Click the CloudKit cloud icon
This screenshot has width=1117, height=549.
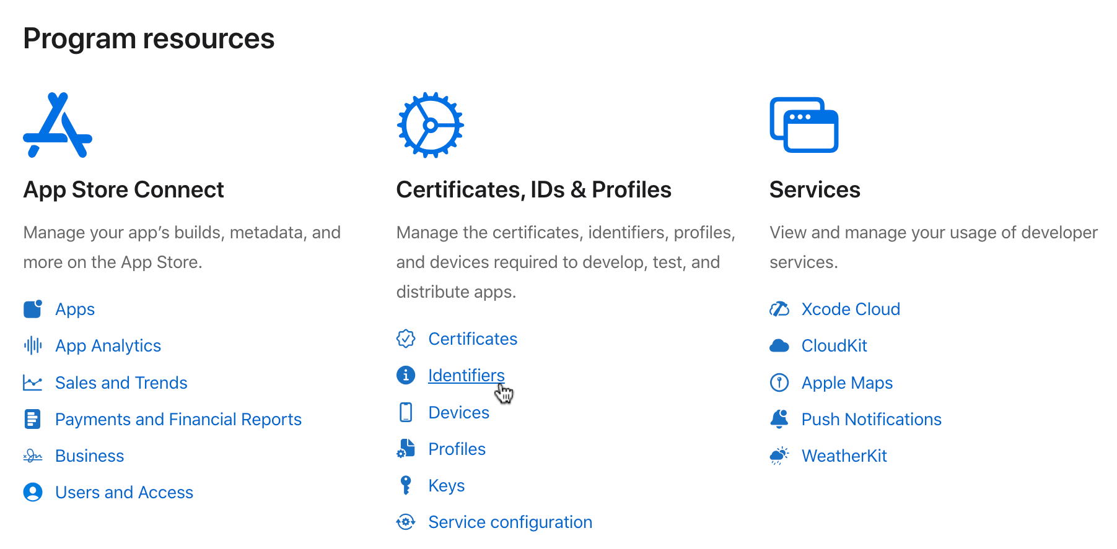click(779, 345)
